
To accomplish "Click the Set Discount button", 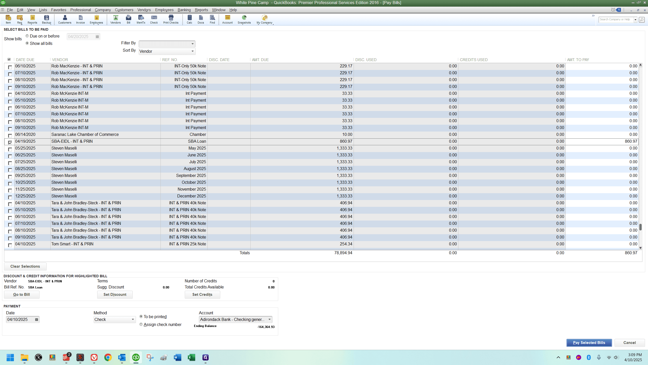I will coord(115,295).
